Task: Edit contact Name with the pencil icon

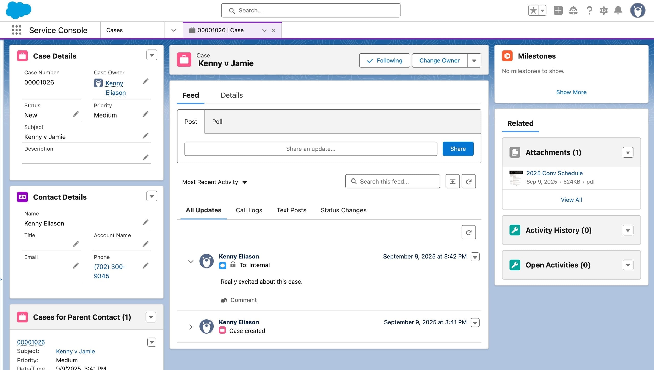Action: [x=145, y=222]
